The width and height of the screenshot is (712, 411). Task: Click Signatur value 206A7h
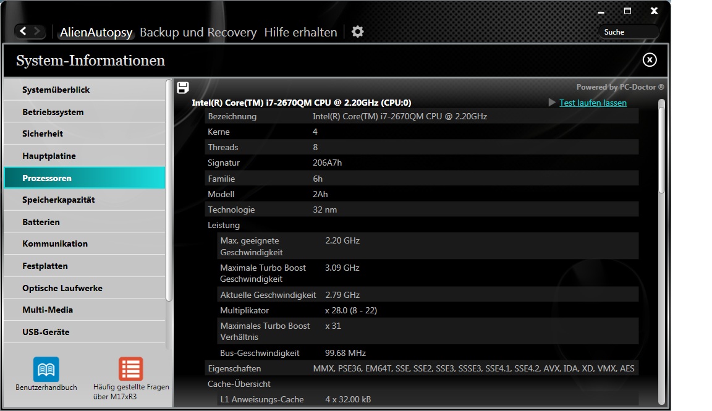click(x=327, y=163)
